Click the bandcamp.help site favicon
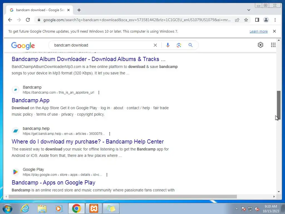The height and width of the screenshot is (214, 285). [16, 131]
